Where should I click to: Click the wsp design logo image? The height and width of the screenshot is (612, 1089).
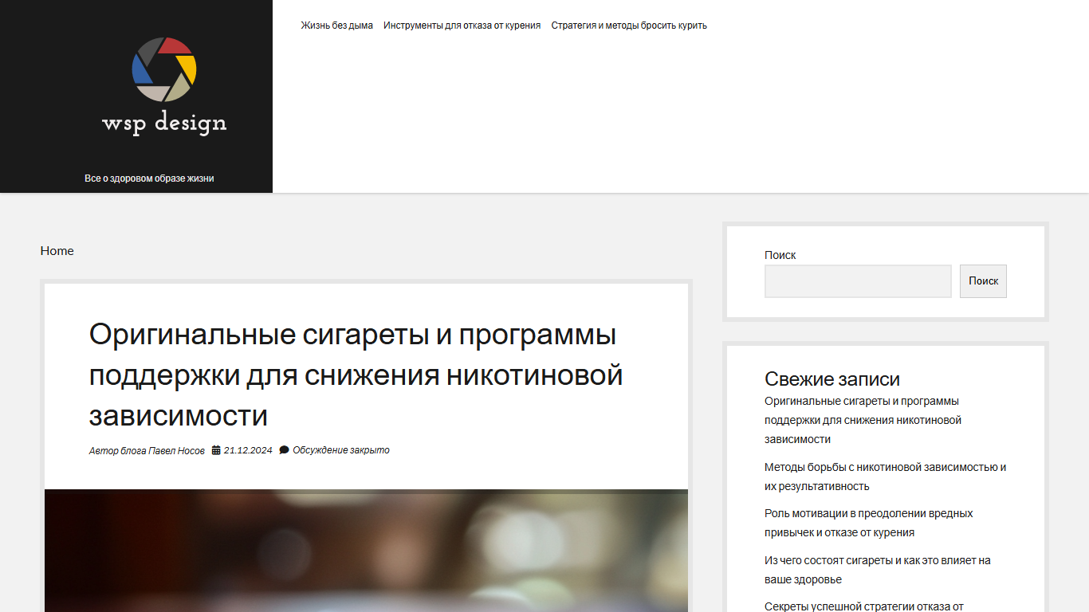163,86
